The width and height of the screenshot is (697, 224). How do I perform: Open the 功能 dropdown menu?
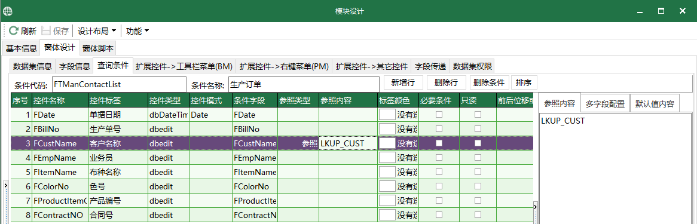137,30
